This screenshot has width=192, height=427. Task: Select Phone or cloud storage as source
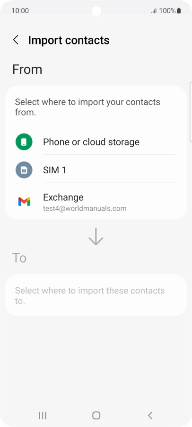click(x=96, y=142)
